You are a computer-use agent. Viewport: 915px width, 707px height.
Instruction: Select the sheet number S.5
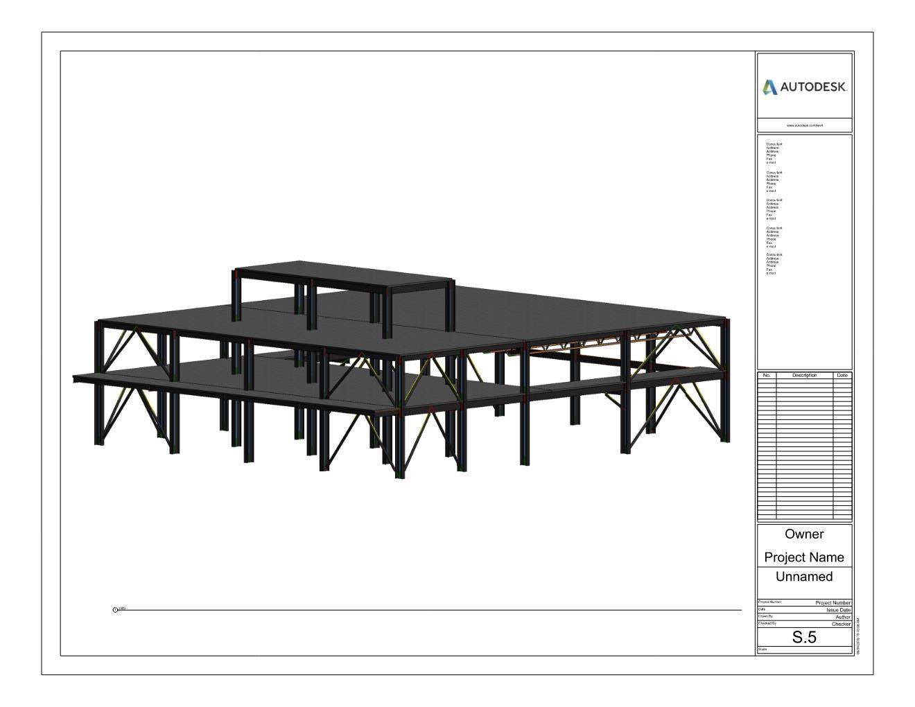point(804,638)
